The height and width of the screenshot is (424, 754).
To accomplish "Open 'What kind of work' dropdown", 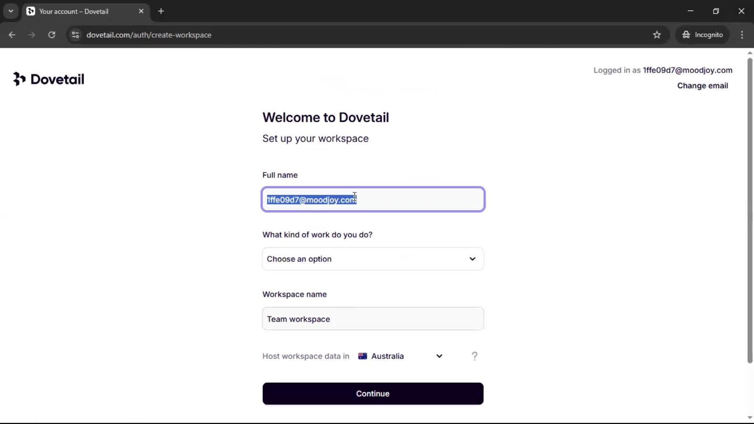I will (373, 259).
